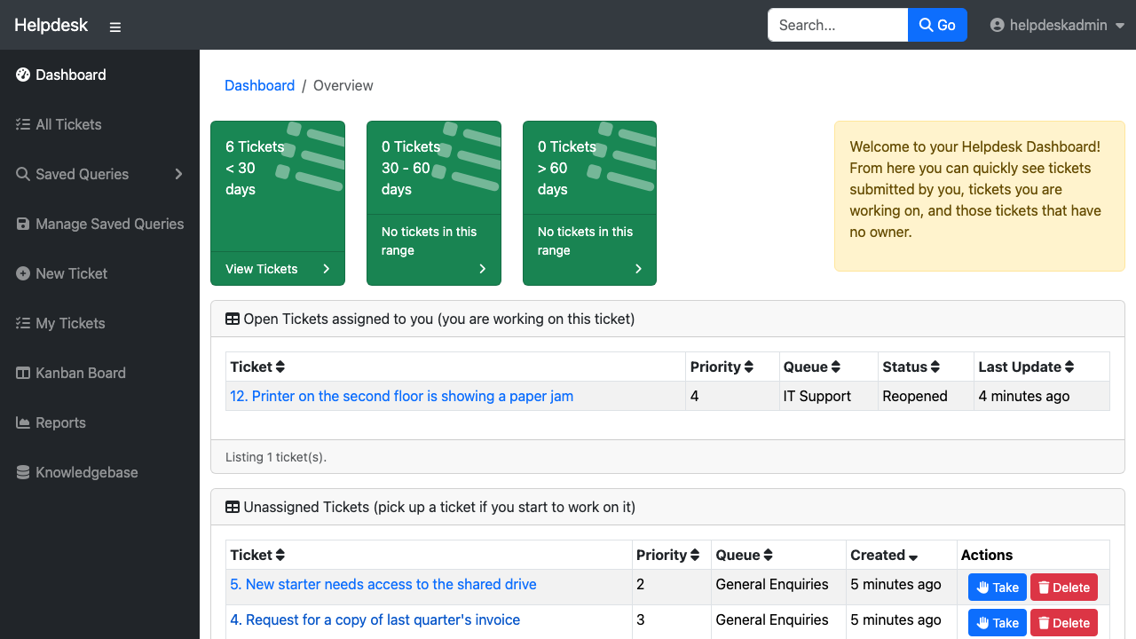Sort unassigned tickets by Queue arrows
Screen dimensions: 1136x639
coord(769,555)
